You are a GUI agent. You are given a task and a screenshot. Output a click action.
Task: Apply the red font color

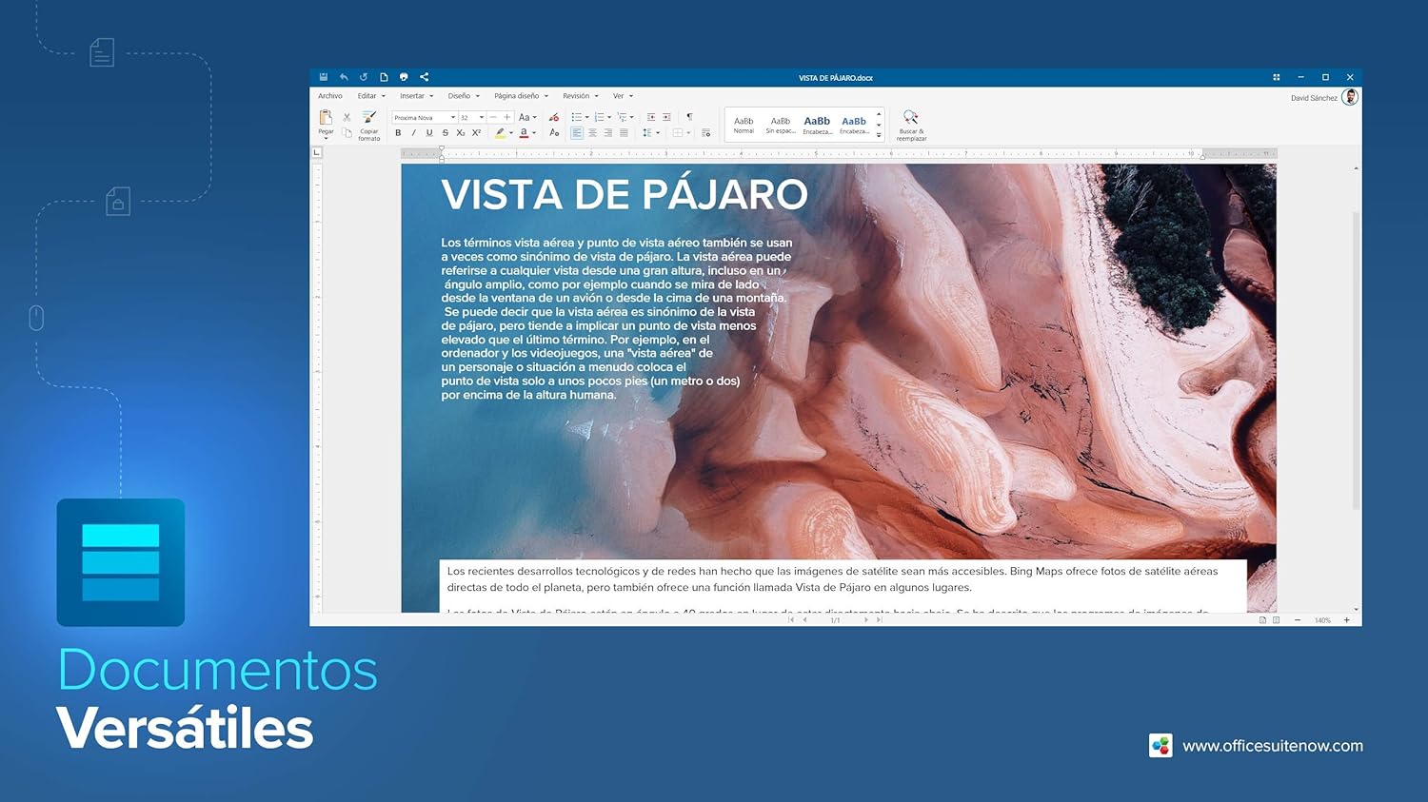point(524,133)
